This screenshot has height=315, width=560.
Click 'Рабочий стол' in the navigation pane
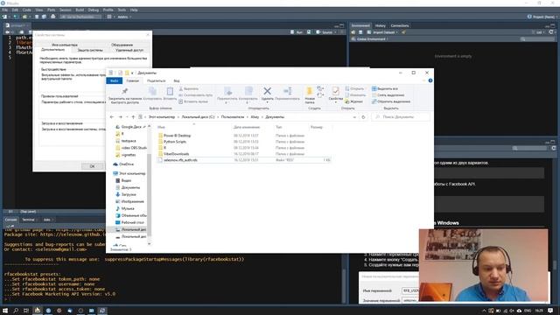132,222
